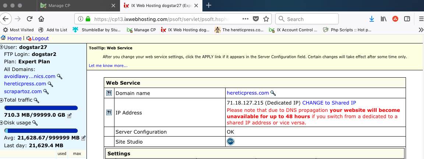Click the StumbleUpon extension icon
The width and height of the screenshot is (424, 159).
pos(395,19)
